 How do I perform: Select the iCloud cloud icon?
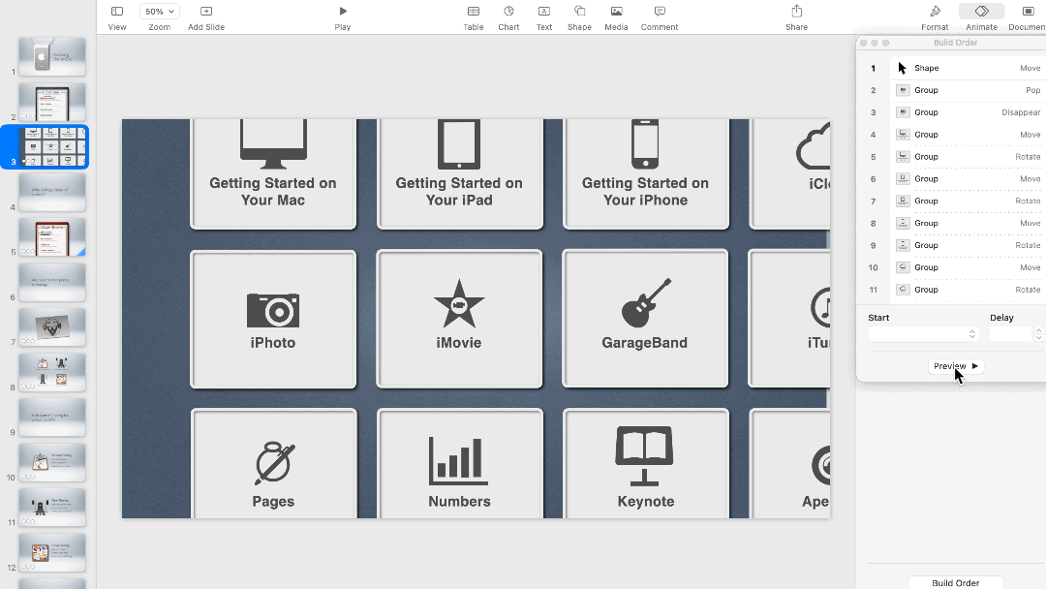point(814,146)
